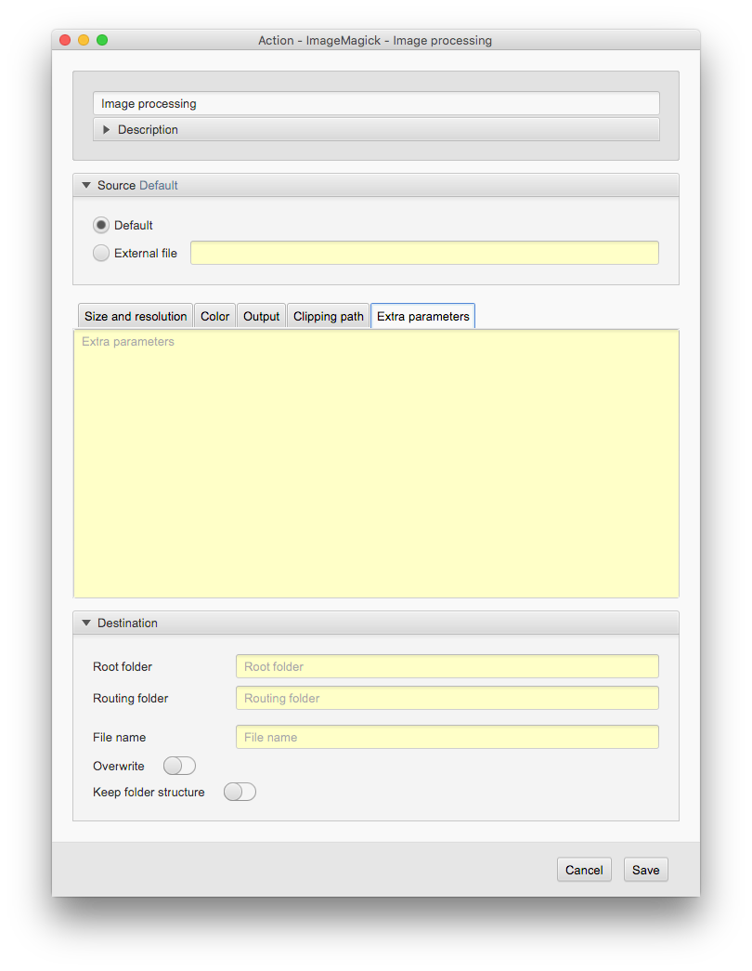Click the Image processing name field

tap(376, 103)
